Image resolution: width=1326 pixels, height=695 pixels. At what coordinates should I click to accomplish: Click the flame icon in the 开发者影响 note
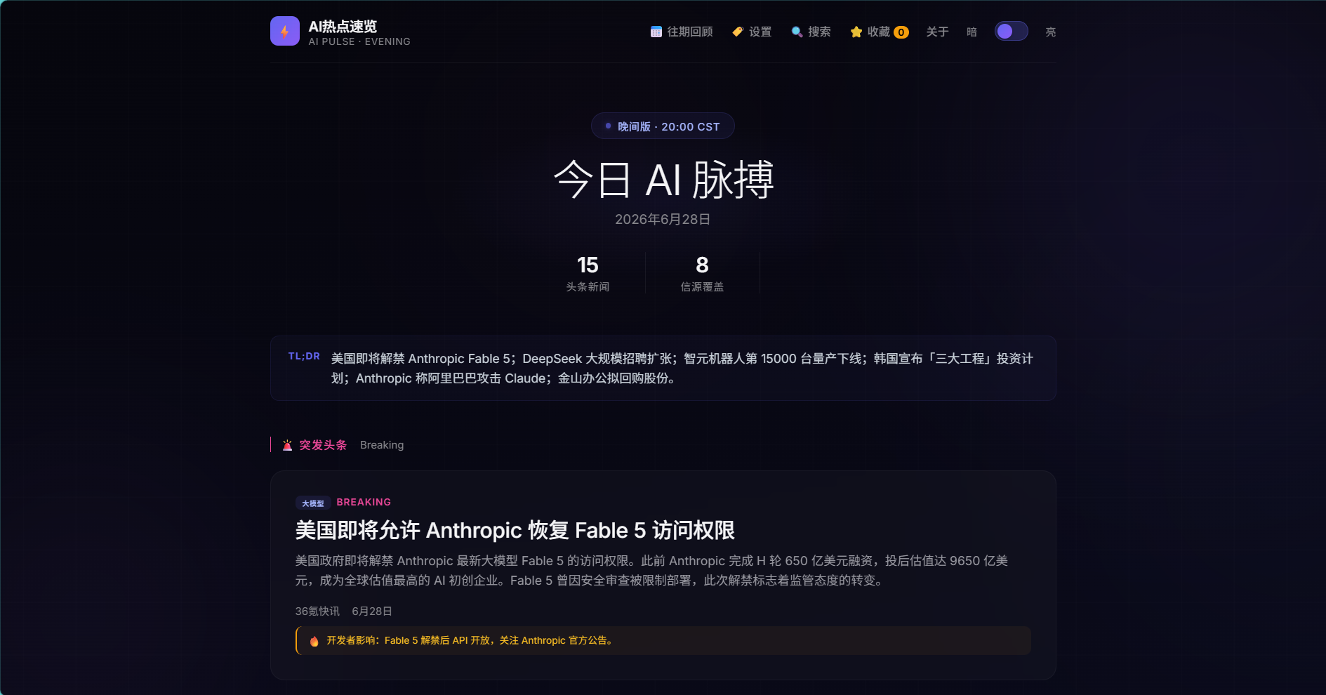[314, 641]
